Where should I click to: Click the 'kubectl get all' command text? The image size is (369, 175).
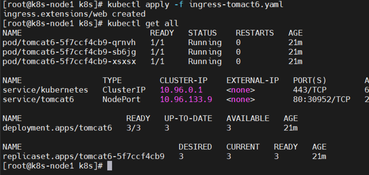click(x=143, y=24)
